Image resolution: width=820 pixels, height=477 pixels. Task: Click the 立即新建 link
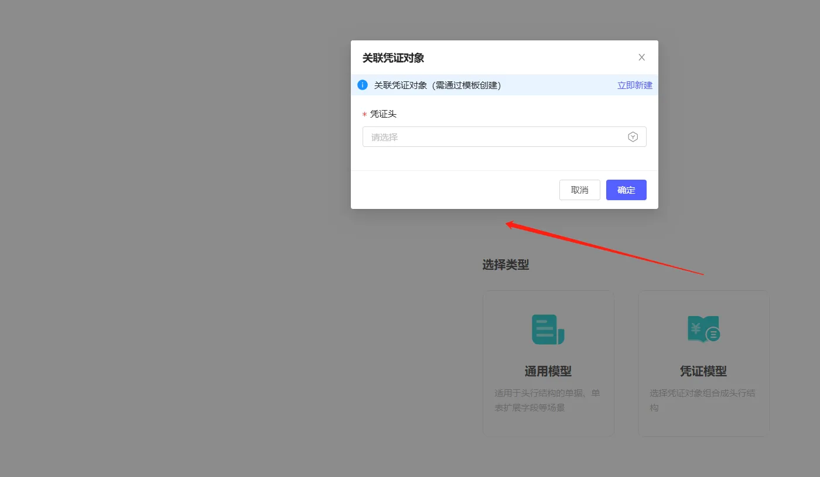point(634,85)
